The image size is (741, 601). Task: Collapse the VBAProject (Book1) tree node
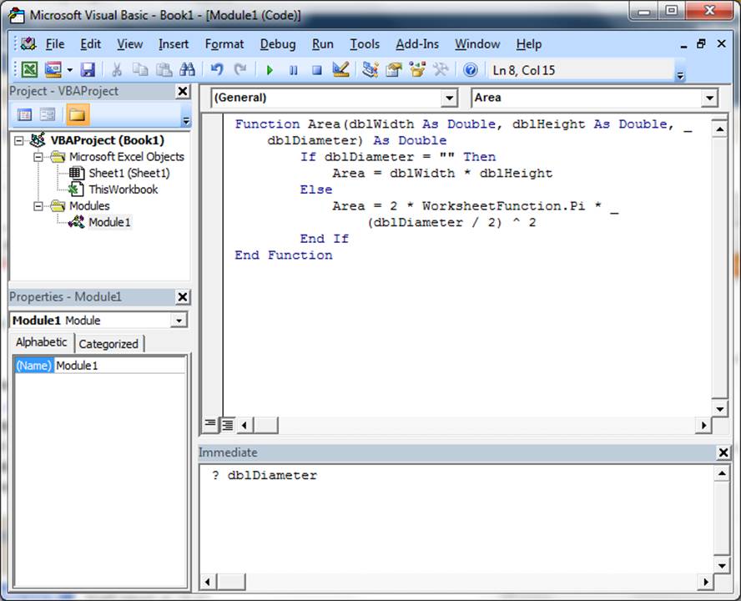pos(19,140)
